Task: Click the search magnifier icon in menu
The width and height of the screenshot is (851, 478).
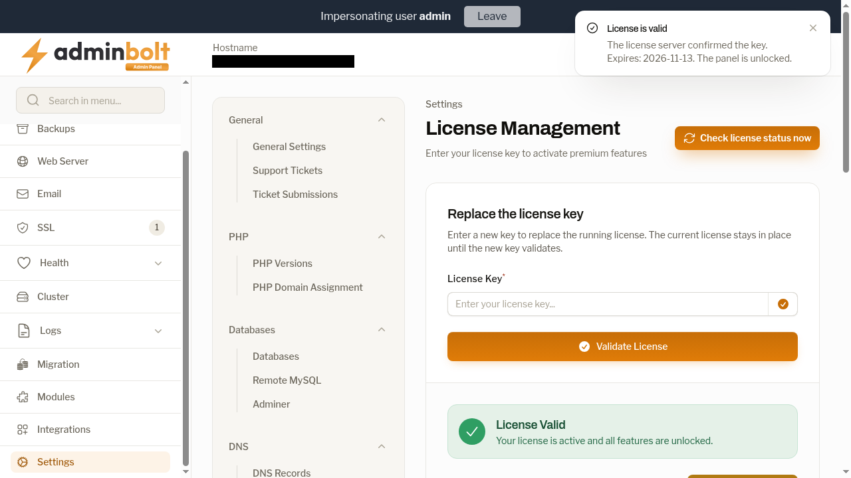Action: (33, 101)
